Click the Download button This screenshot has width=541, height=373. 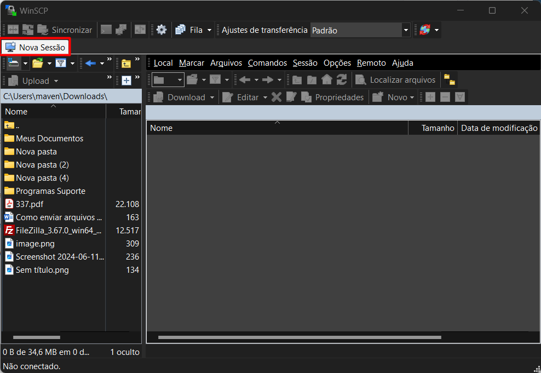tap(180, 97)
